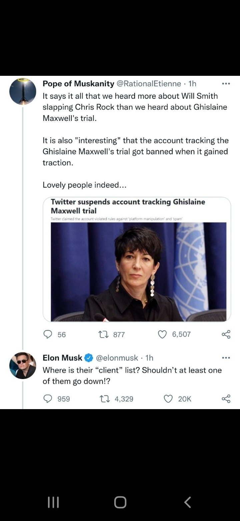Image resolution: width=240 pixels, height=521 pixels.
Task: Open the three-dot menu on Elon Musk tweet
Action: click(x=226, y=358)
